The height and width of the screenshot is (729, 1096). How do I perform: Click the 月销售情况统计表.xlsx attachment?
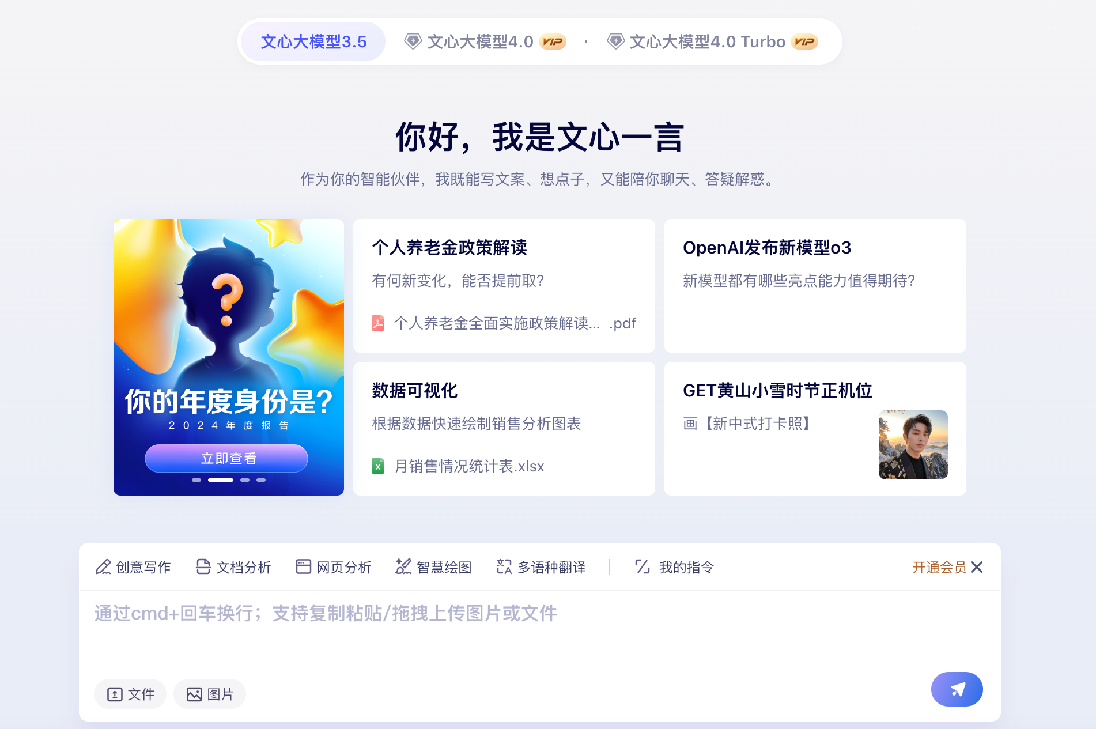point(458,466)
